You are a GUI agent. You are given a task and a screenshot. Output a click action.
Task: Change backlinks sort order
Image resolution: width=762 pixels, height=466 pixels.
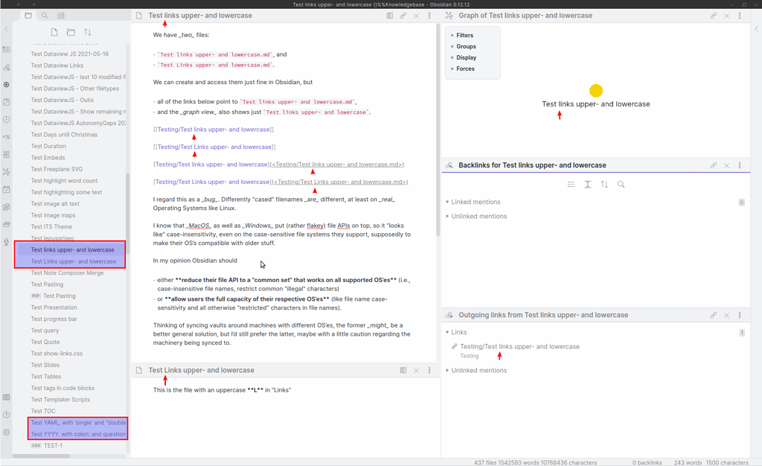click(604, 185)
